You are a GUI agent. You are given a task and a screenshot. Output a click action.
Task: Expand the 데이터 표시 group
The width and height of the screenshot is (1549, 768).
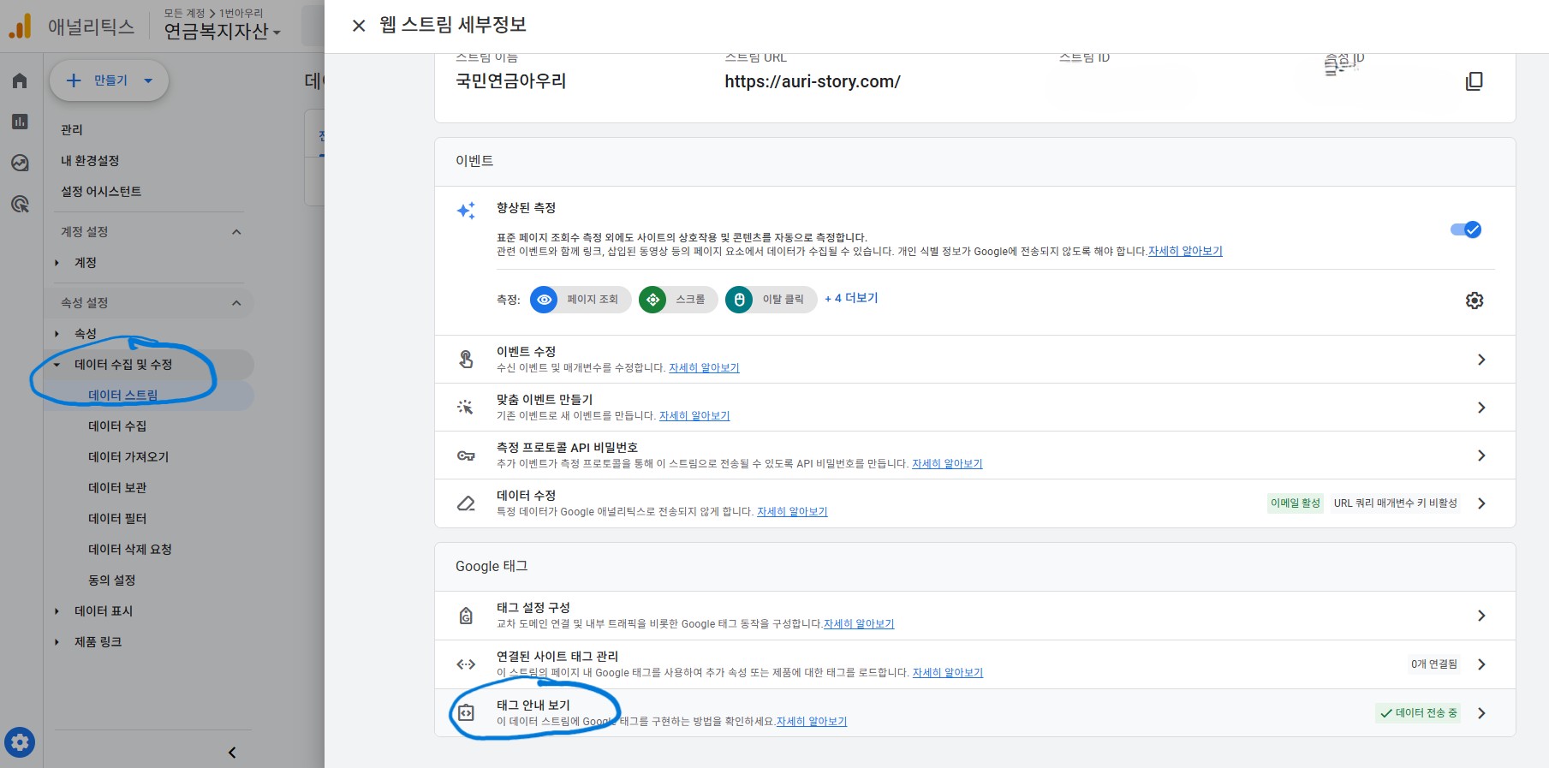(x=57, y=611)
